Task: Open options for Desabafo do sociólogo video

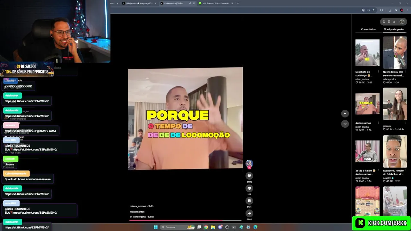Action: 378,72
